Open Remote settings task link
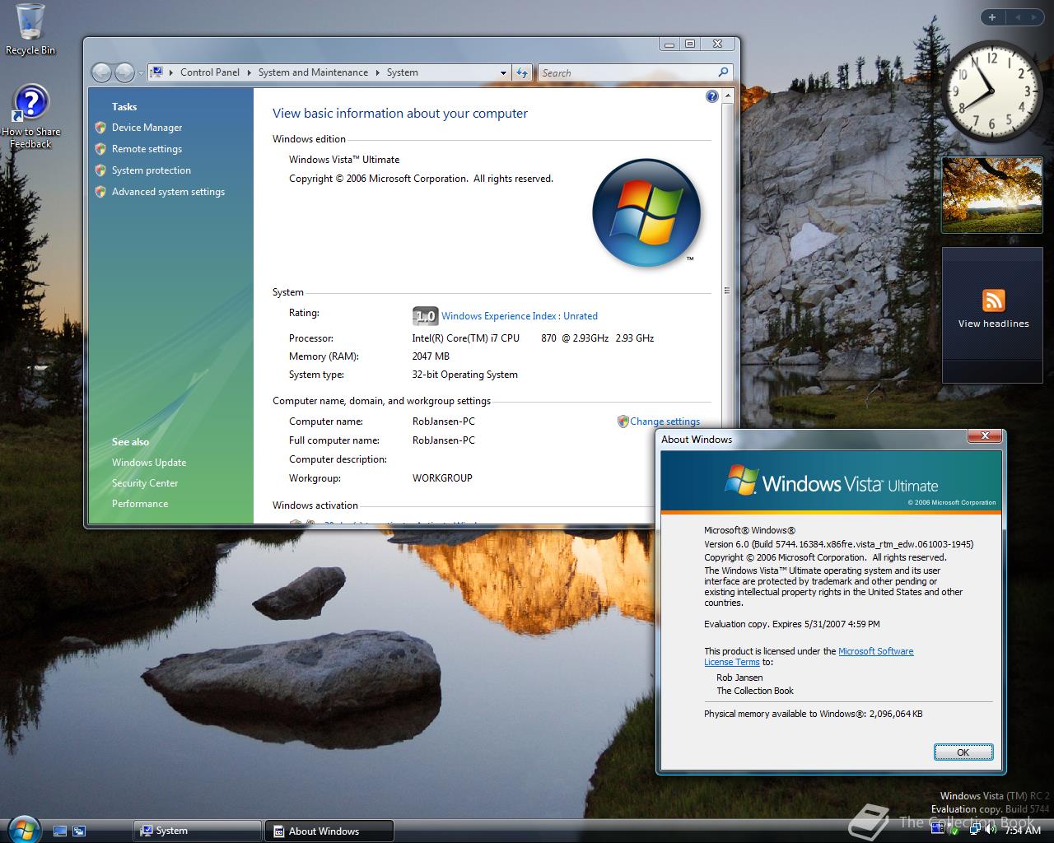1054x843 pixels. [x=147, y=149]
